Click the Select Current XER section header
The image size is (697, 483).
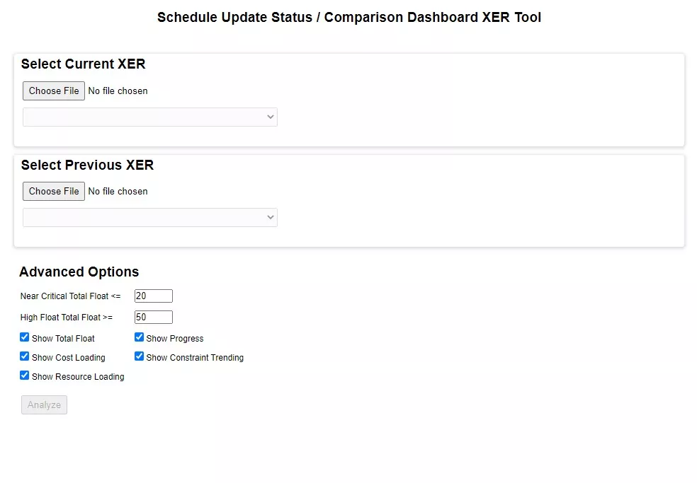[83, 64]
